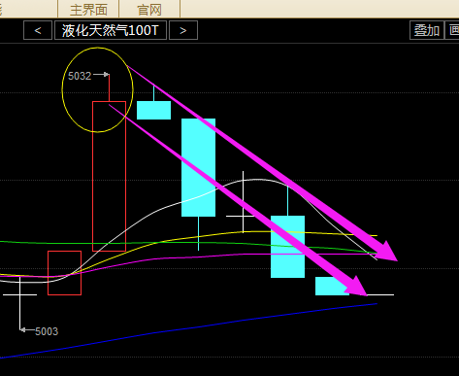Open the 液化天然气100T instrument selector
The height and width of the screenshot is (376, 459).
[x=111, y=30]
